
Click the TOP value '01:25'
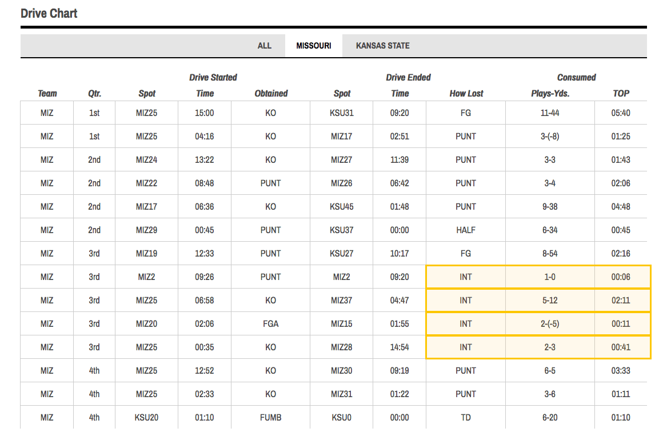click(621, 136)
